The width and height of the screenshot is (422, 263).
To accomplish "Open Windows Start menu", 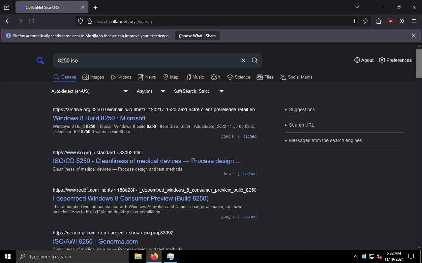I will click(8, 256).
